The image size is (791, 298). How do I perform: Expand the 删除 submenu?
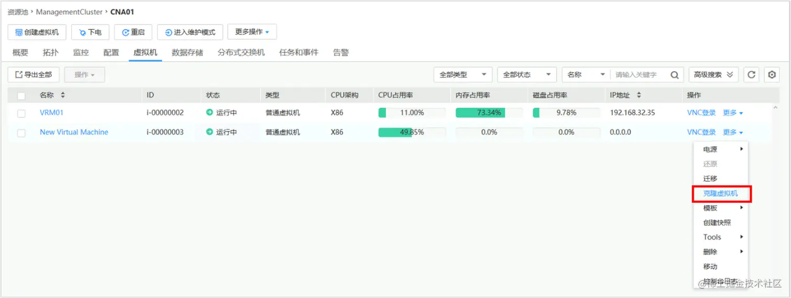pyautogui.click(x=721, y=252)
